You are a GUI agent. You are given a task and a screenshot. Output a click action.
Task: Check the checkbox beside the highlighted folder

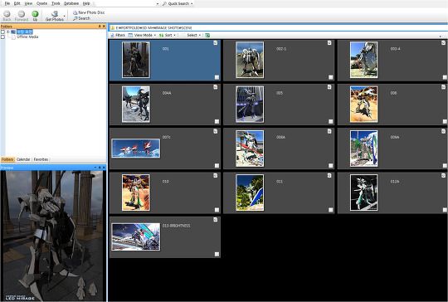pyautogui.click(x=2, y=32)
